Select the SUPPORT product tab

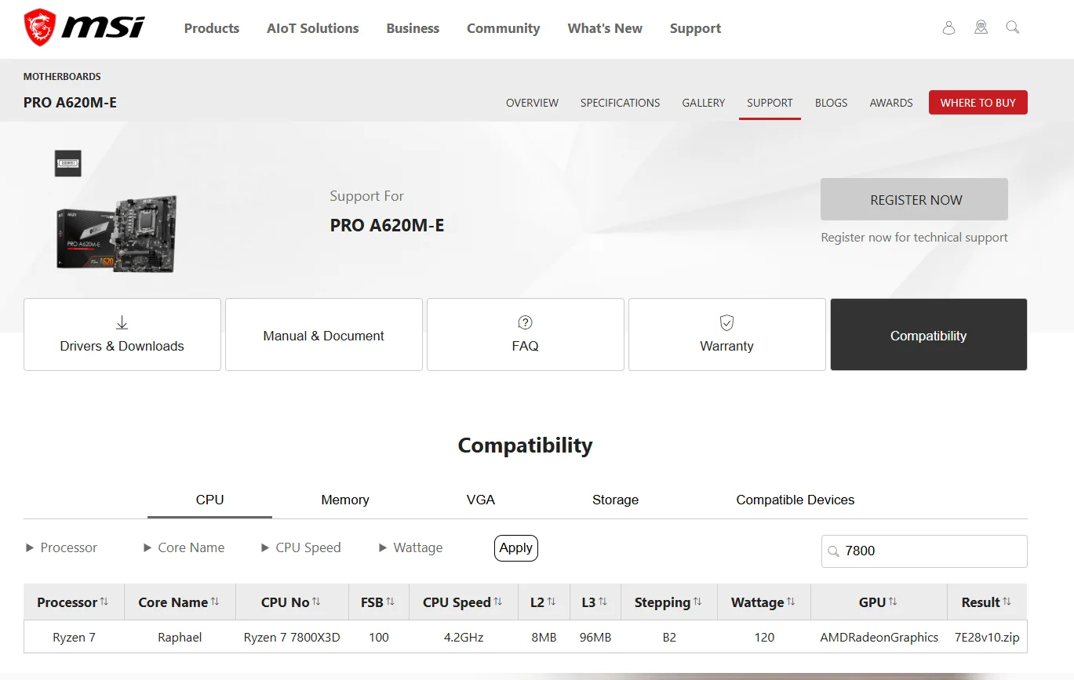click(770, 103)
